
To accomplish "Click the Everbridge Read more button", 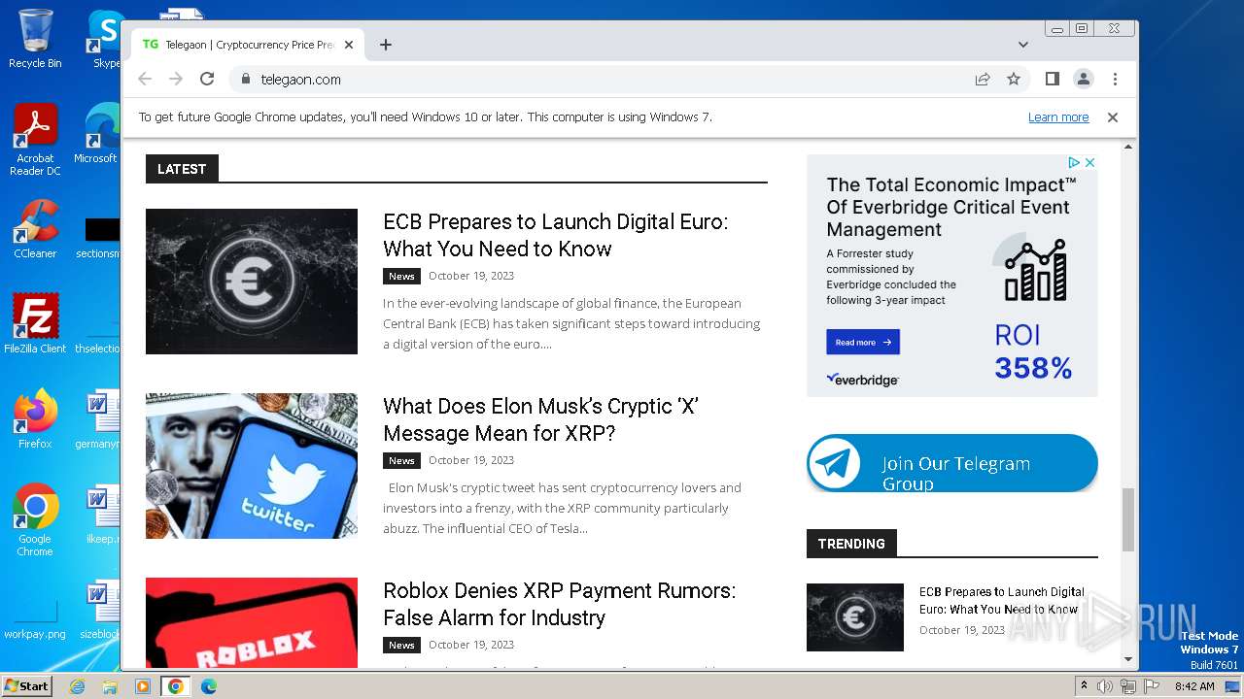I will 863,343.
